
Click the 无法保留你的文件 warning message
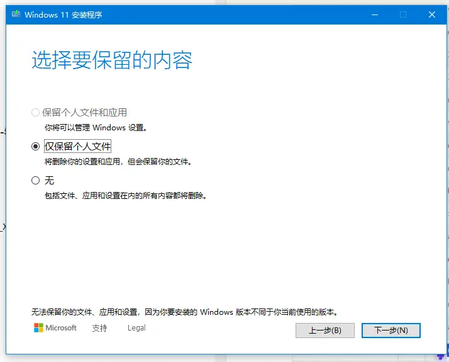click(185, 312)
